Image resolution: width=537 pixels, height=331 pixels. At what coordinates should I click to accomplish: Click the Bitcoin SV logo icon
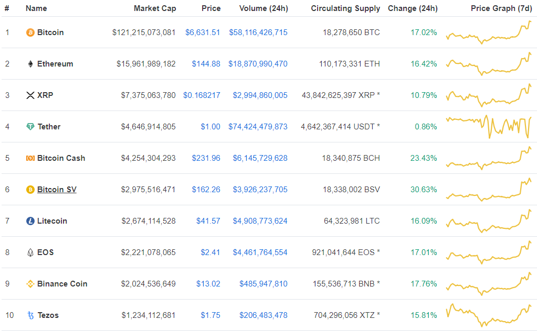(30, 190)
